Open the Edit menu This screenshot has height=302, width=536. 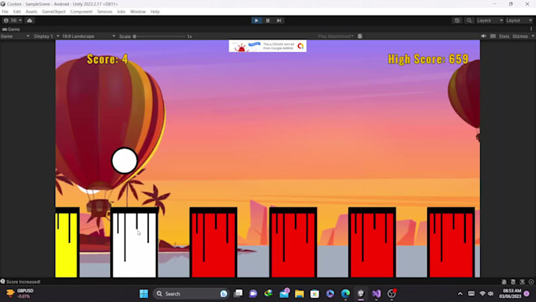[17, 12]
